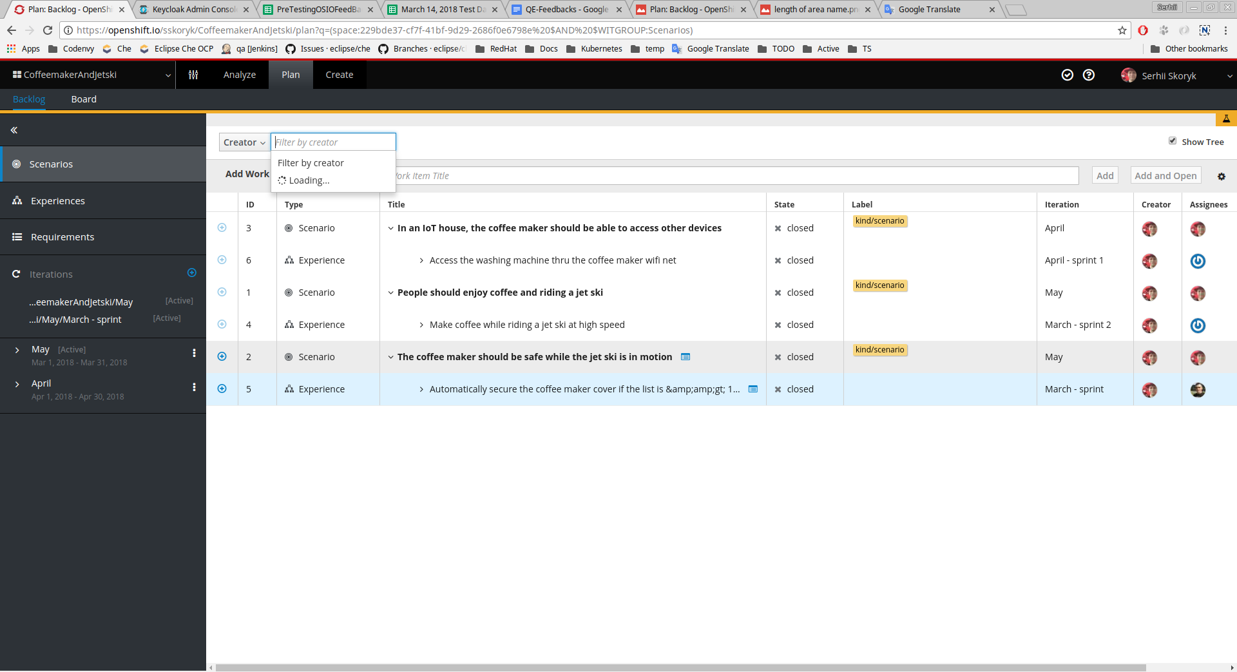Expand the Automatically secure cover row
The height and width of the screenshot is (672, 1237).
coord(421,389)
